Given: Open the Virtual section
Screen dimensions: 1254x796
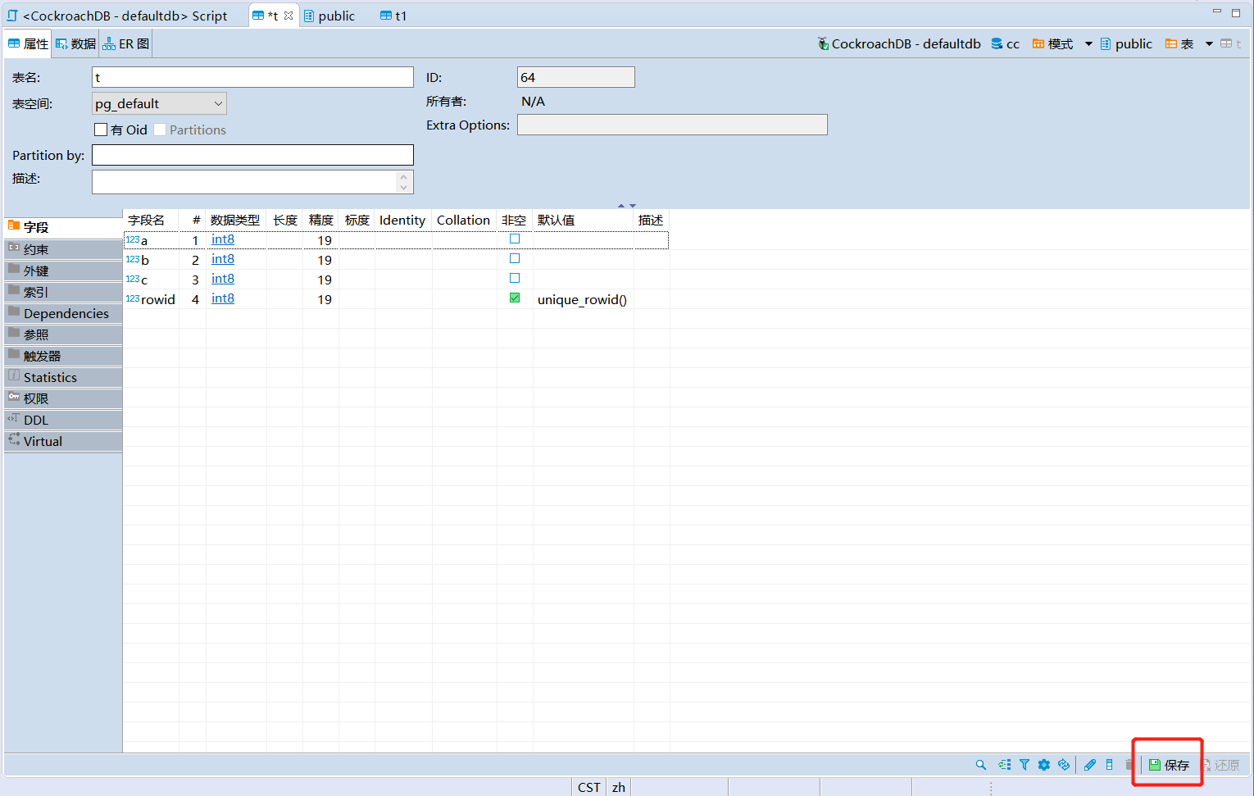Looking at the screenshot, I should coord(63,441).
